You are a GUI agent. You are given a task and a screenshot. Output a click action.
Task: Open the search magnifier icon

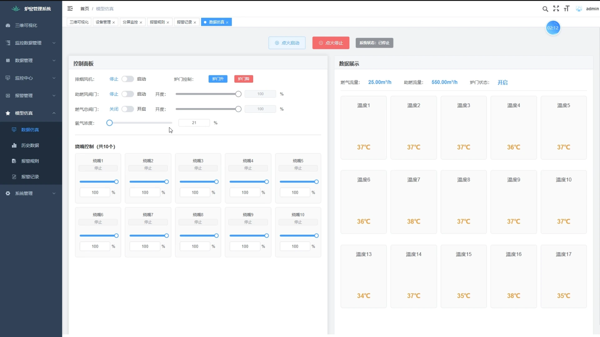(x=545, y=9)
